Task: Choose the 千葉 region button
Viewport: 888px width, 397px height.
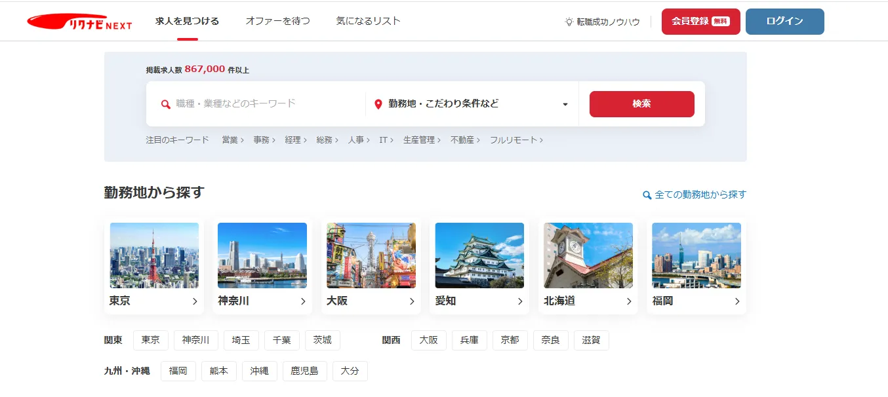Action: [x=282, y=340]
